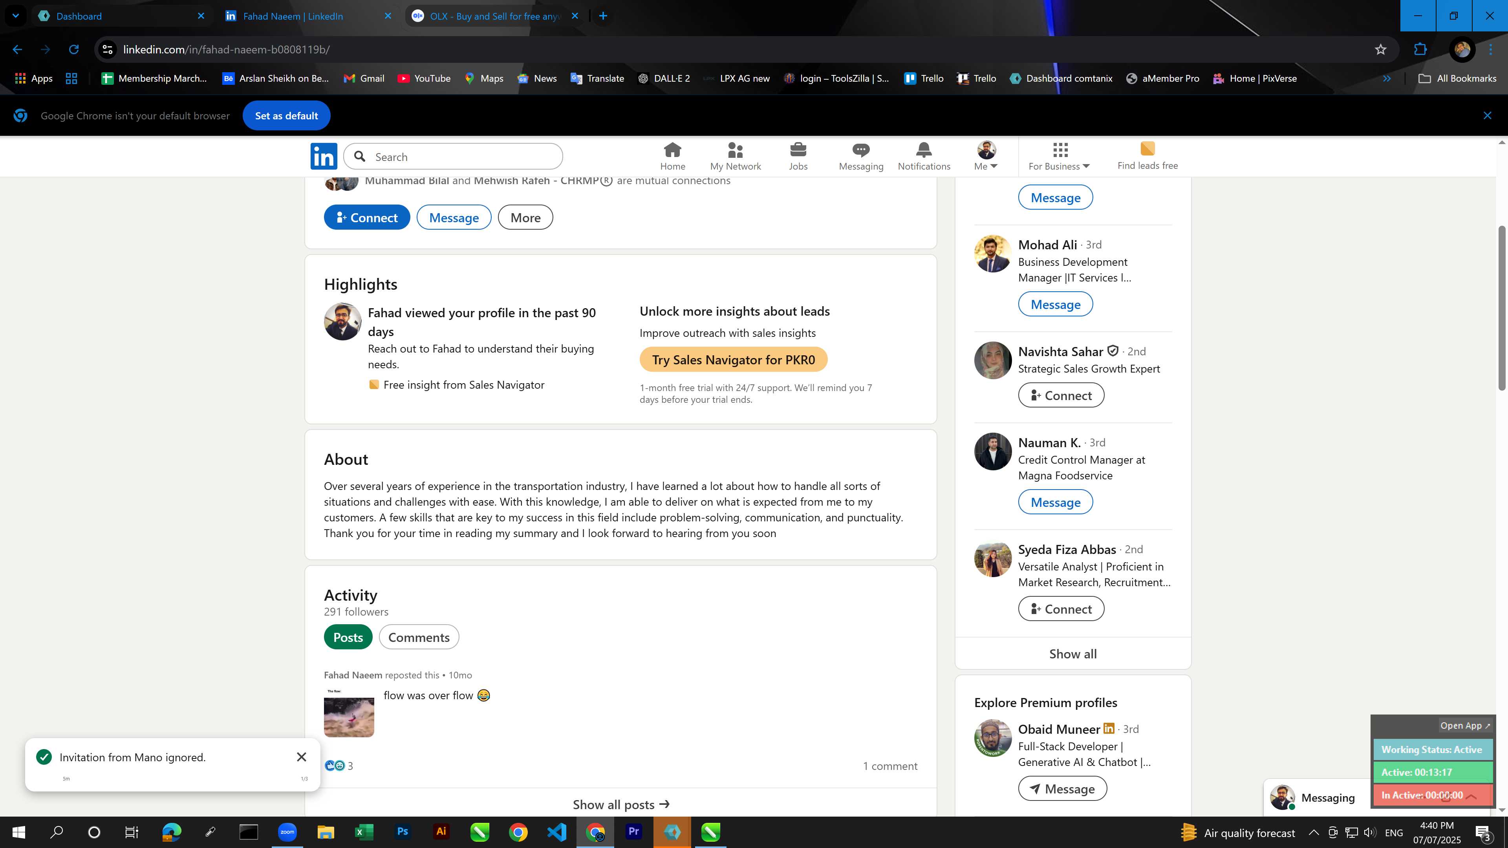The height and width of the screenshot is (848, 1508).
Task: Click Try Sales Navigator for PKR0 button
Action: [x=733, y=359]
